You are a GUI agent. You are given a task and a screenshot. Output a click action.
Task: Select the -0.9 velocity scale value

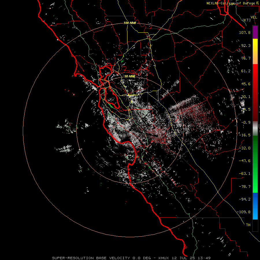tap(246, 122)
